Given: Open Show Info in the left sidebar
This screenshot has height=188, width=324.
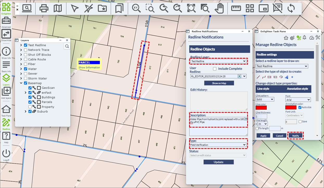Looking at the screenshot, I should coord(6,52).
